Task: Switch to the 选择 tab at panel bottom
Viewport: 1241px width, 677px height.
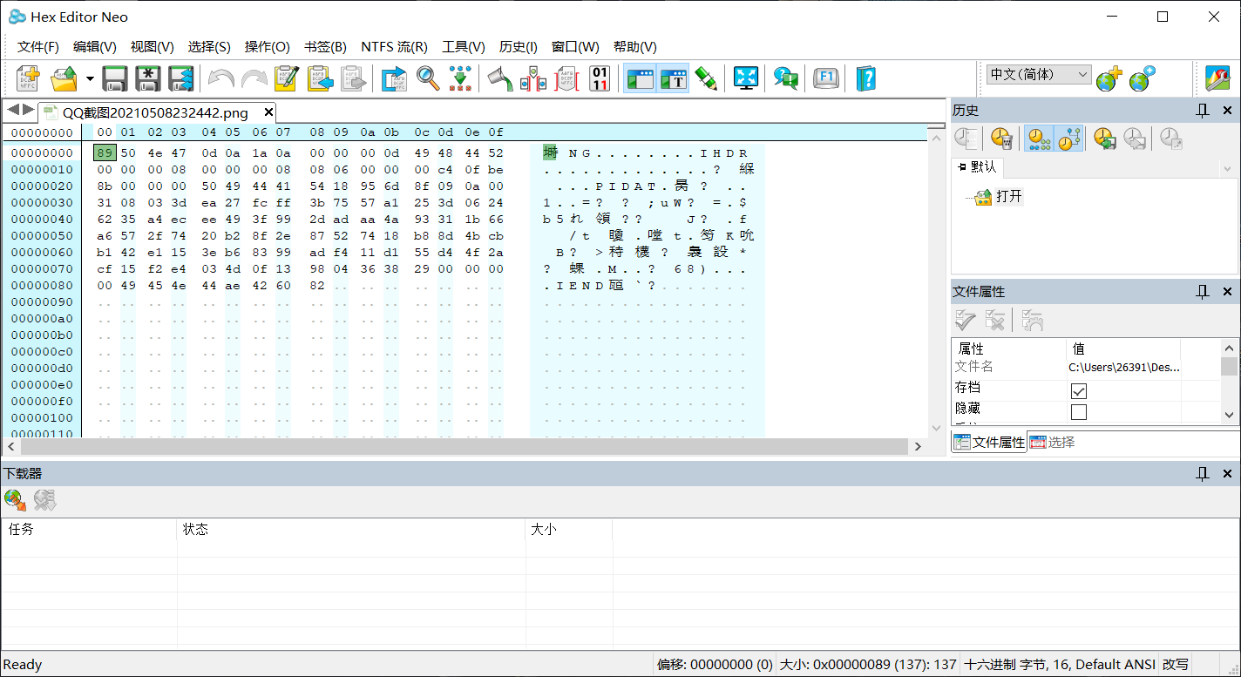Action: pos(1053,443)
